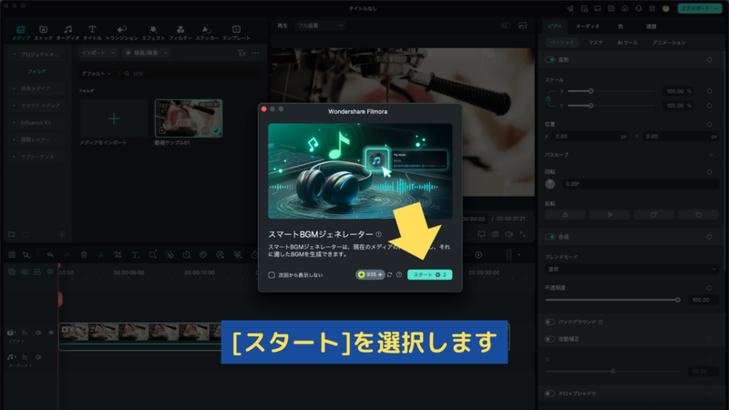Open the メディア tab in top toolbar
Viewport: 729px width, 410px height.
point(21,33)
